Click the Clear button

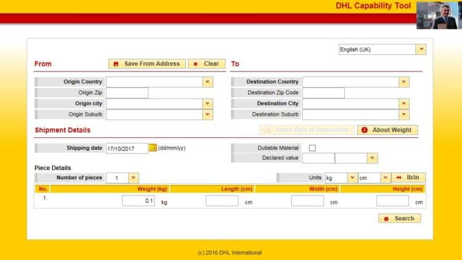[206, 63]
